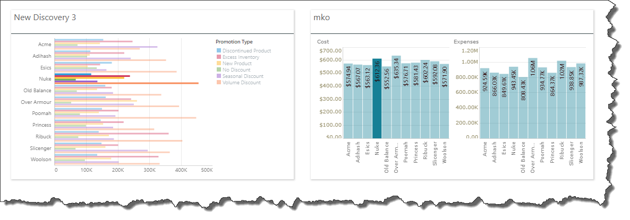
Task: Select the highlighted Nuke bar in Cost chart
Action: 377,99
